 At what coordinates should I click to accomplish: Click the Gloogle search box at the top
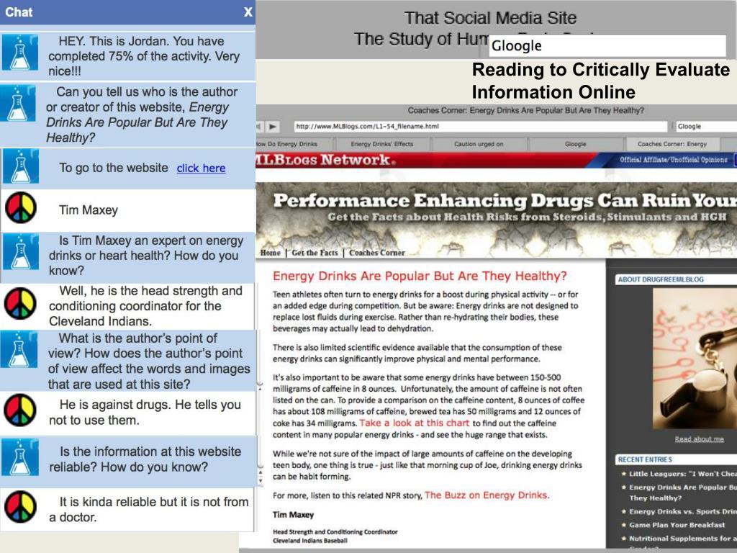coord(607,45)
